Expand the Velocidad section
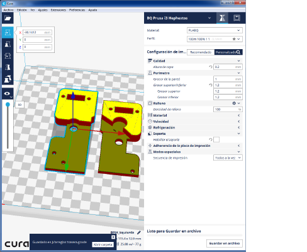Screen dimensions: 307x252 (238, 122)
